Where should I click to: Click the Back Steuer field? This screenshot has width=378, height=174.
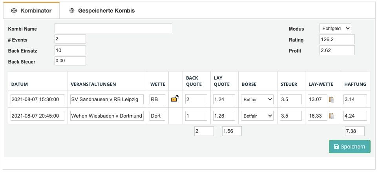70,61
